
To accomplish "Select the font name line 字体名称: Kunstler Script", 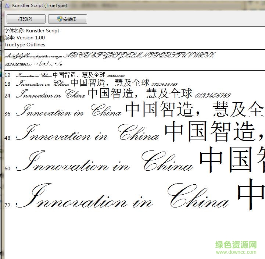I will click(32, 31).
